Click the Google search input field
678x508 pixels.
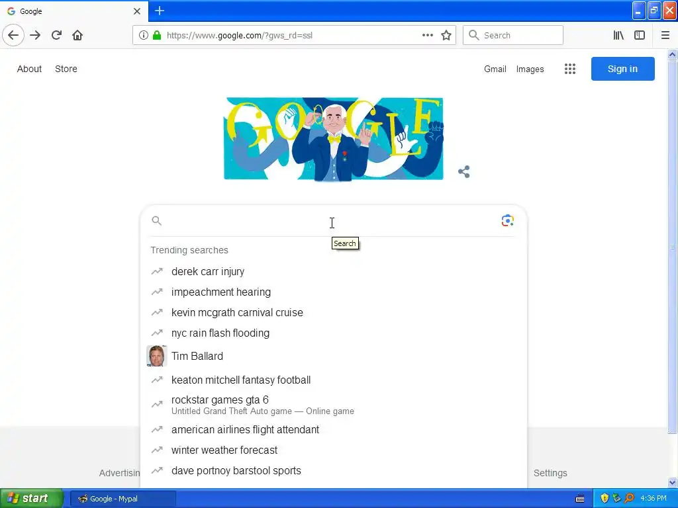tap(332, 221)
